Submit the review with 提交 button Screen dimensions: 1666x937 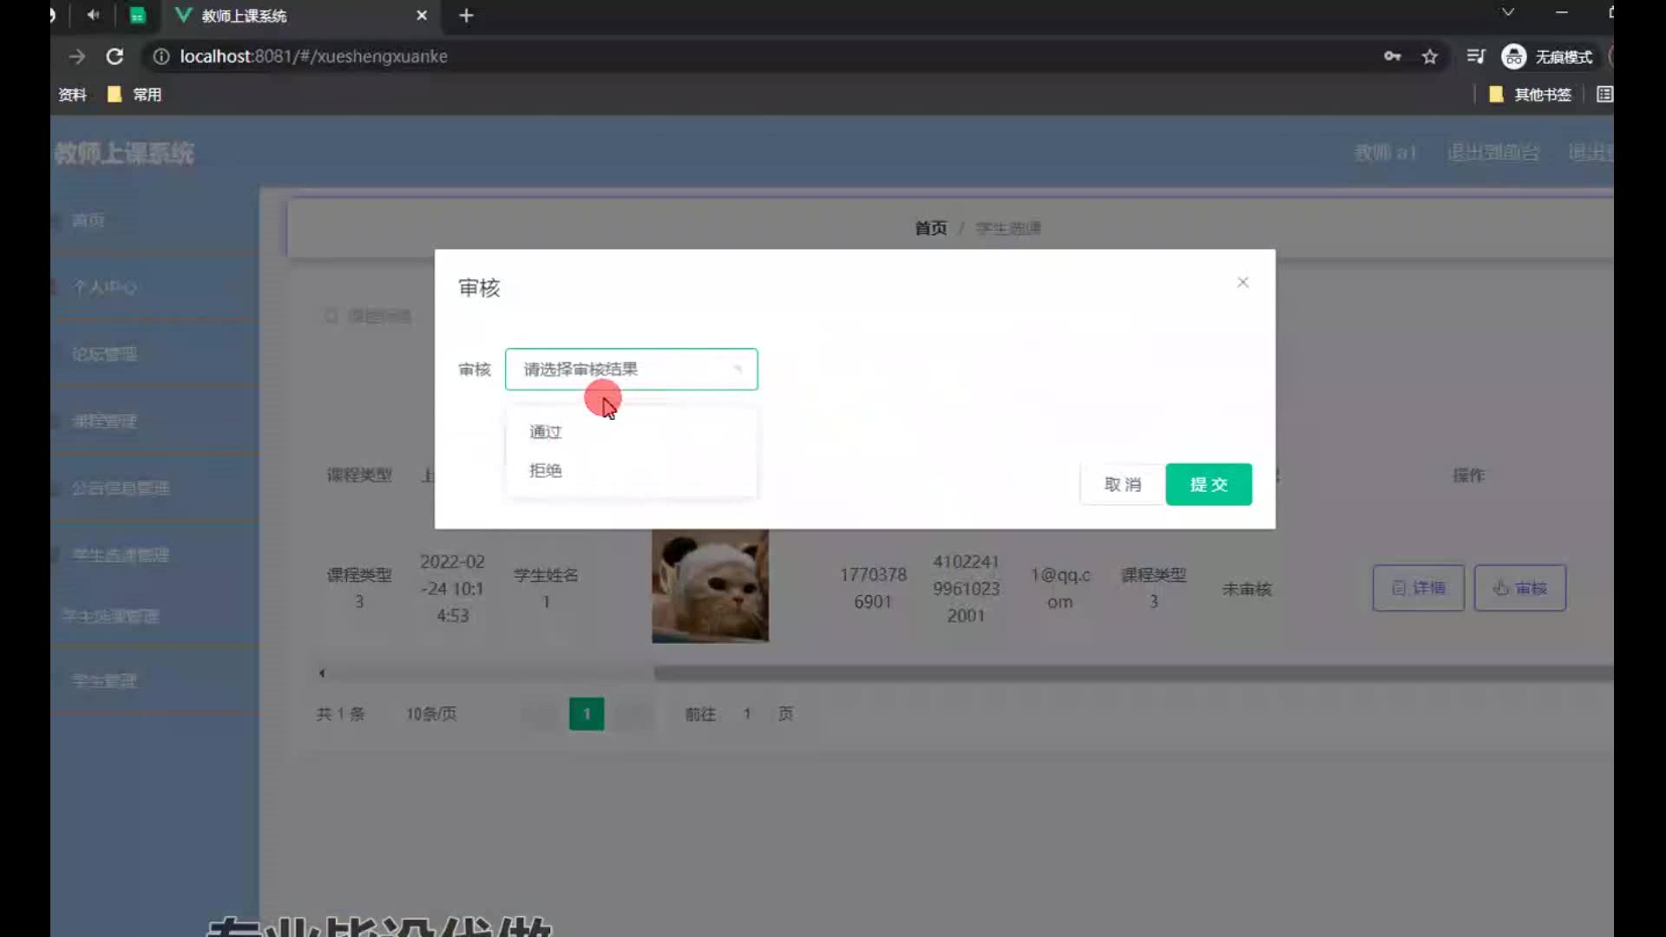(1209, 484)
